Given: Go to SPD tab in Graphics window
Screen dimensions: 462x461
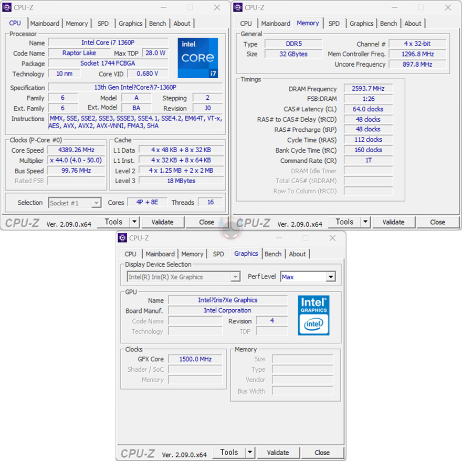Looking at the screenshot, I should (x=218, y=254).
